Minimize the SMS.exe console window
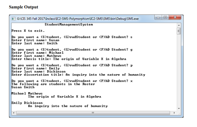 point(158,17)
